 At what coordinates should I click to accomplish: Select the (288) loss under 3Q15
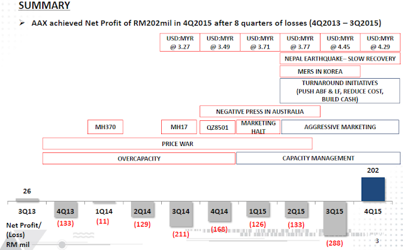click(334, 243)
